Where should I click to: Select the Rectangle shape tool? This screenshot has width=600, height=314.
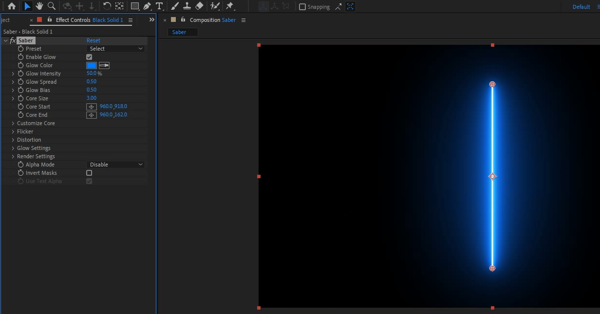[135, 6]
